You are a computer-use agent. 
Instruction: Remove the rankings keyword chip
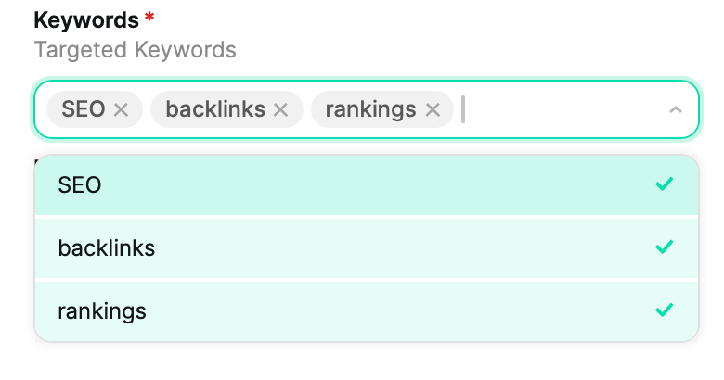(433, 110)
